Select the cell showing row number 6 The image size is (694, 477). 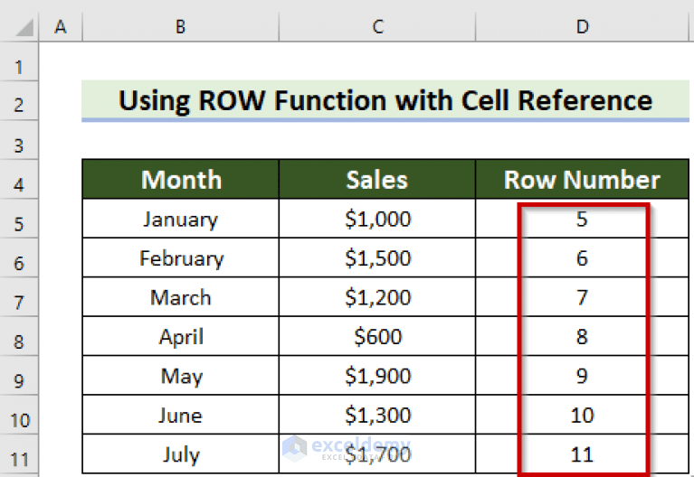coord(583,257)
